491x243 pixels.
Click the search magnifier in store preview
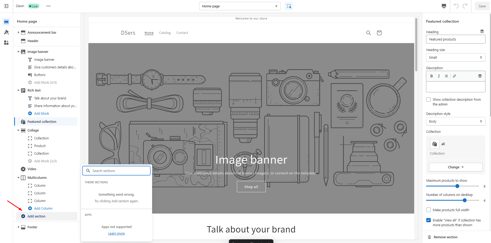tap(369, 33)
